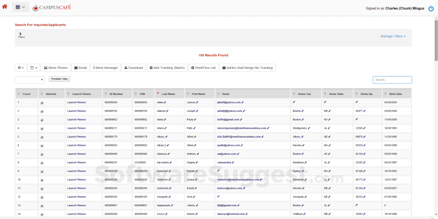
Task: Uncheck Selected box for Abdul row
Action: 42,120
